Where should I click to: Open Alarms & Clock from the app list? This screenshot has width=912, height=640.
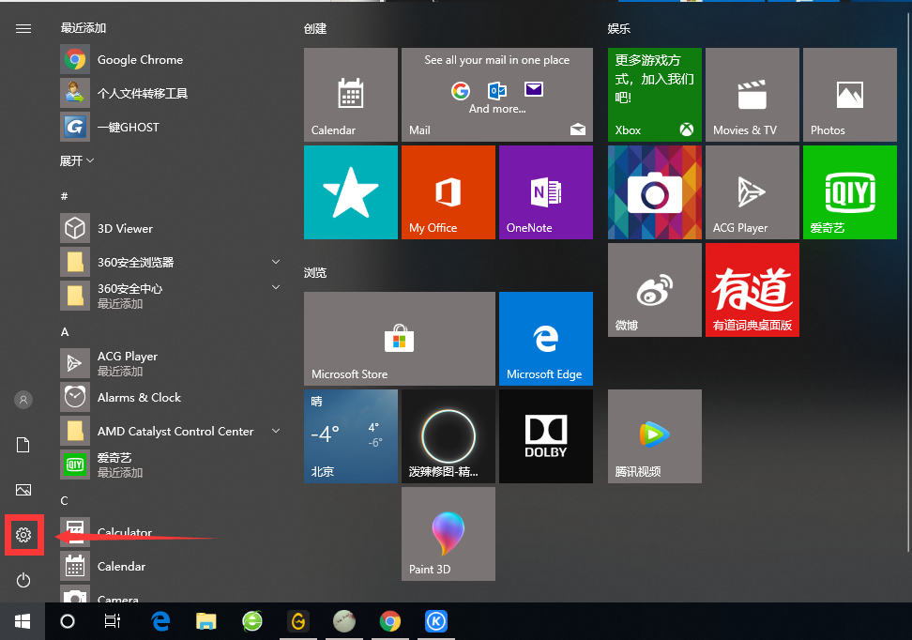pyautogui.click(x=170, y=397)
